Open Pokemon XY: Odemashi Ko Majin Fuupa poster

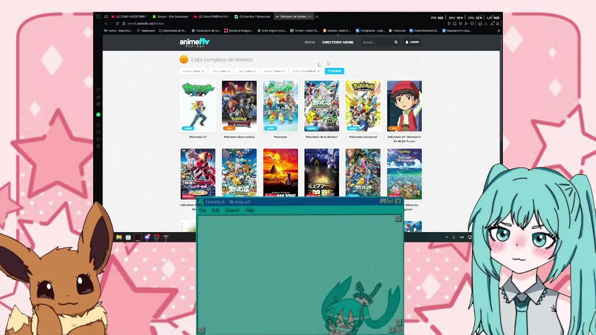(404, 106)
